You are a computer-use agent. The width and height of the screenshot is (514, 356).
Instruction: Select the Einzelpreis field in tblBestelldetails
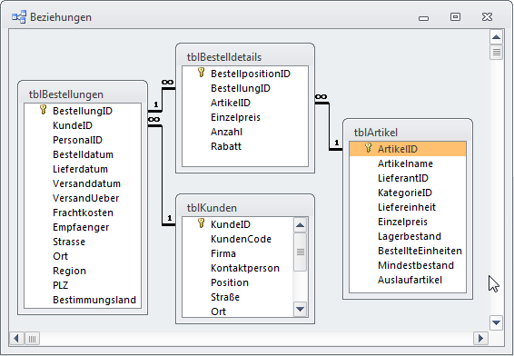(245, 117)
